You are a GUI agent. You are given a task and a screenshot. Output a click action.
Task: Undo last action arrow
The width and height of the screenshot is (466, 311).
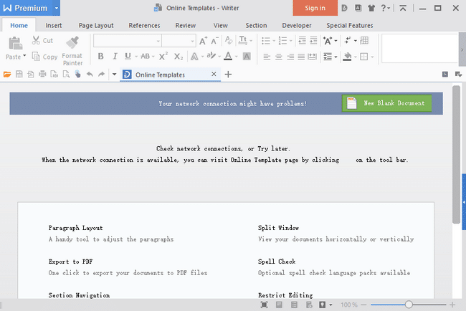coord(90,74)
